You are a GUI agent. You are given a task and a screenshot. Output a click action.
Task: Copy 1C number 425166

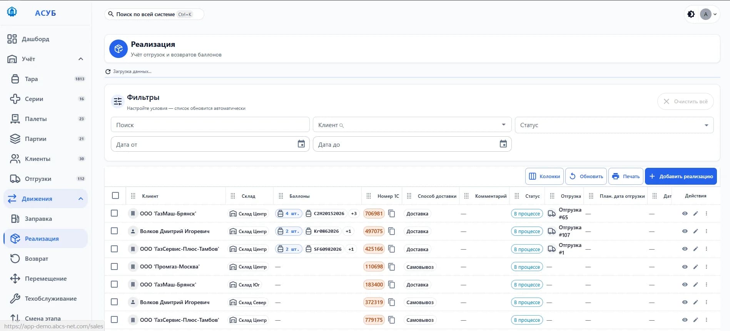click(x=392, y=249)
